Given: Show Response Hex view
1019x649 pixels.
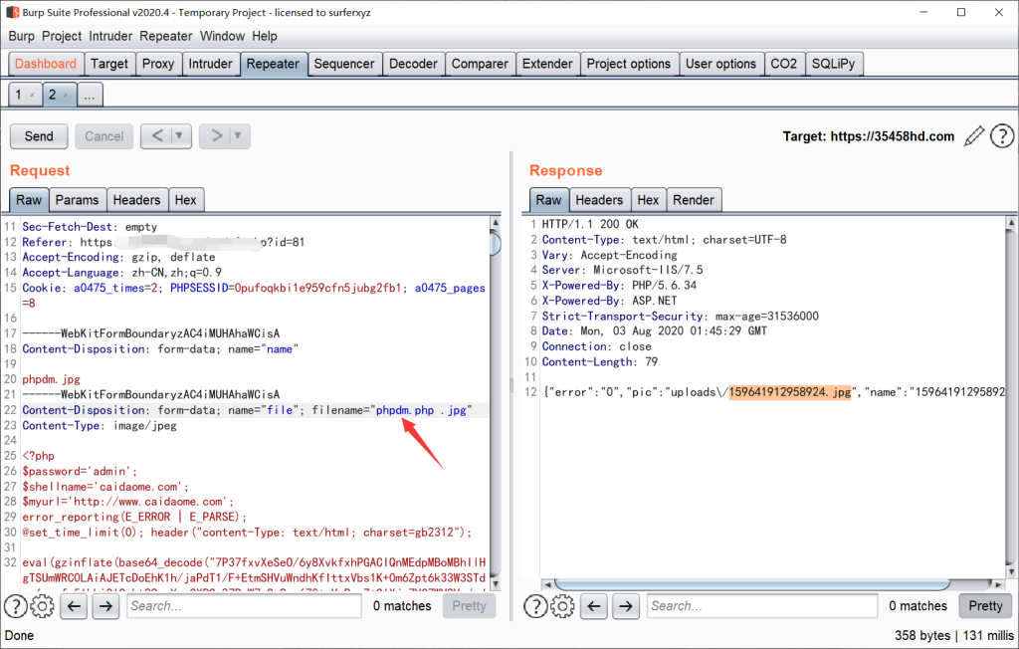Looking at the screenshot, I should 648,200.
